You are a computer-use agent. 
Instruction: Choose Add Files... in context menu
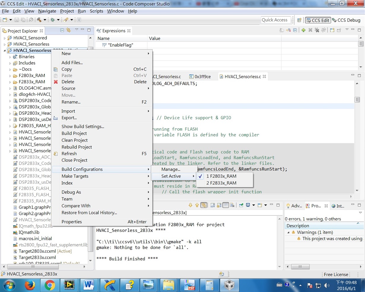click(x=72, y=63)
